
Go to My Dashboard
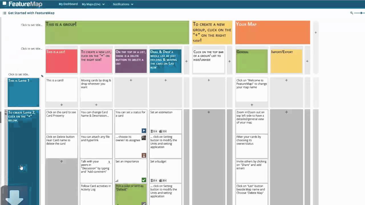(x=68, y=4)
